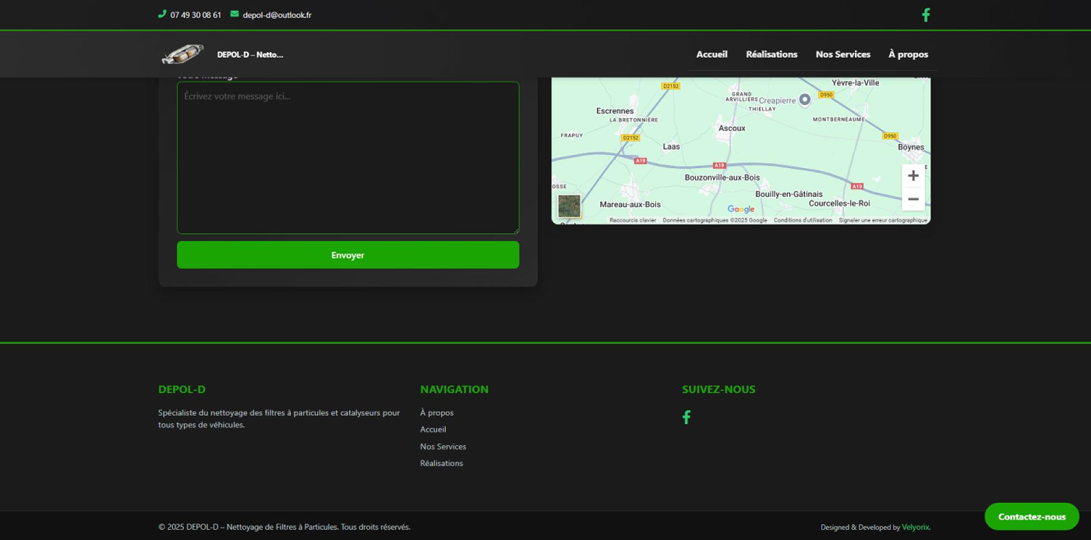Click the Contactez-nous floating button
Screen dimensions: 1091x540
click(1031, 516)
